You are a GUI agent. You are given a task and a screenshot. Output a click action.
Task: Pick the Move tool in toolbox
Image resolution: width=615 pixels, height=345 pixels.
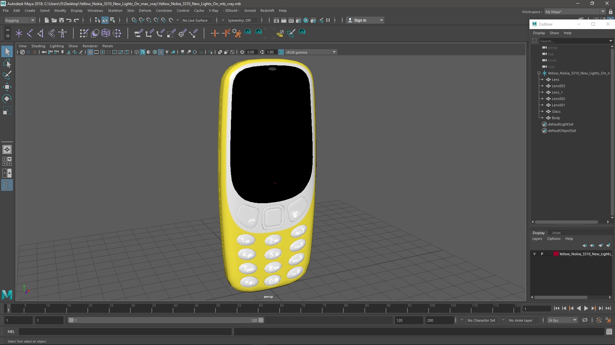coord(7,87)
